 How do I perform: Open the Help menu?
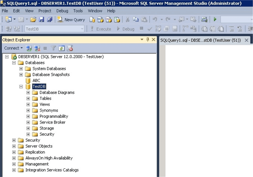(x=111, y=11)
